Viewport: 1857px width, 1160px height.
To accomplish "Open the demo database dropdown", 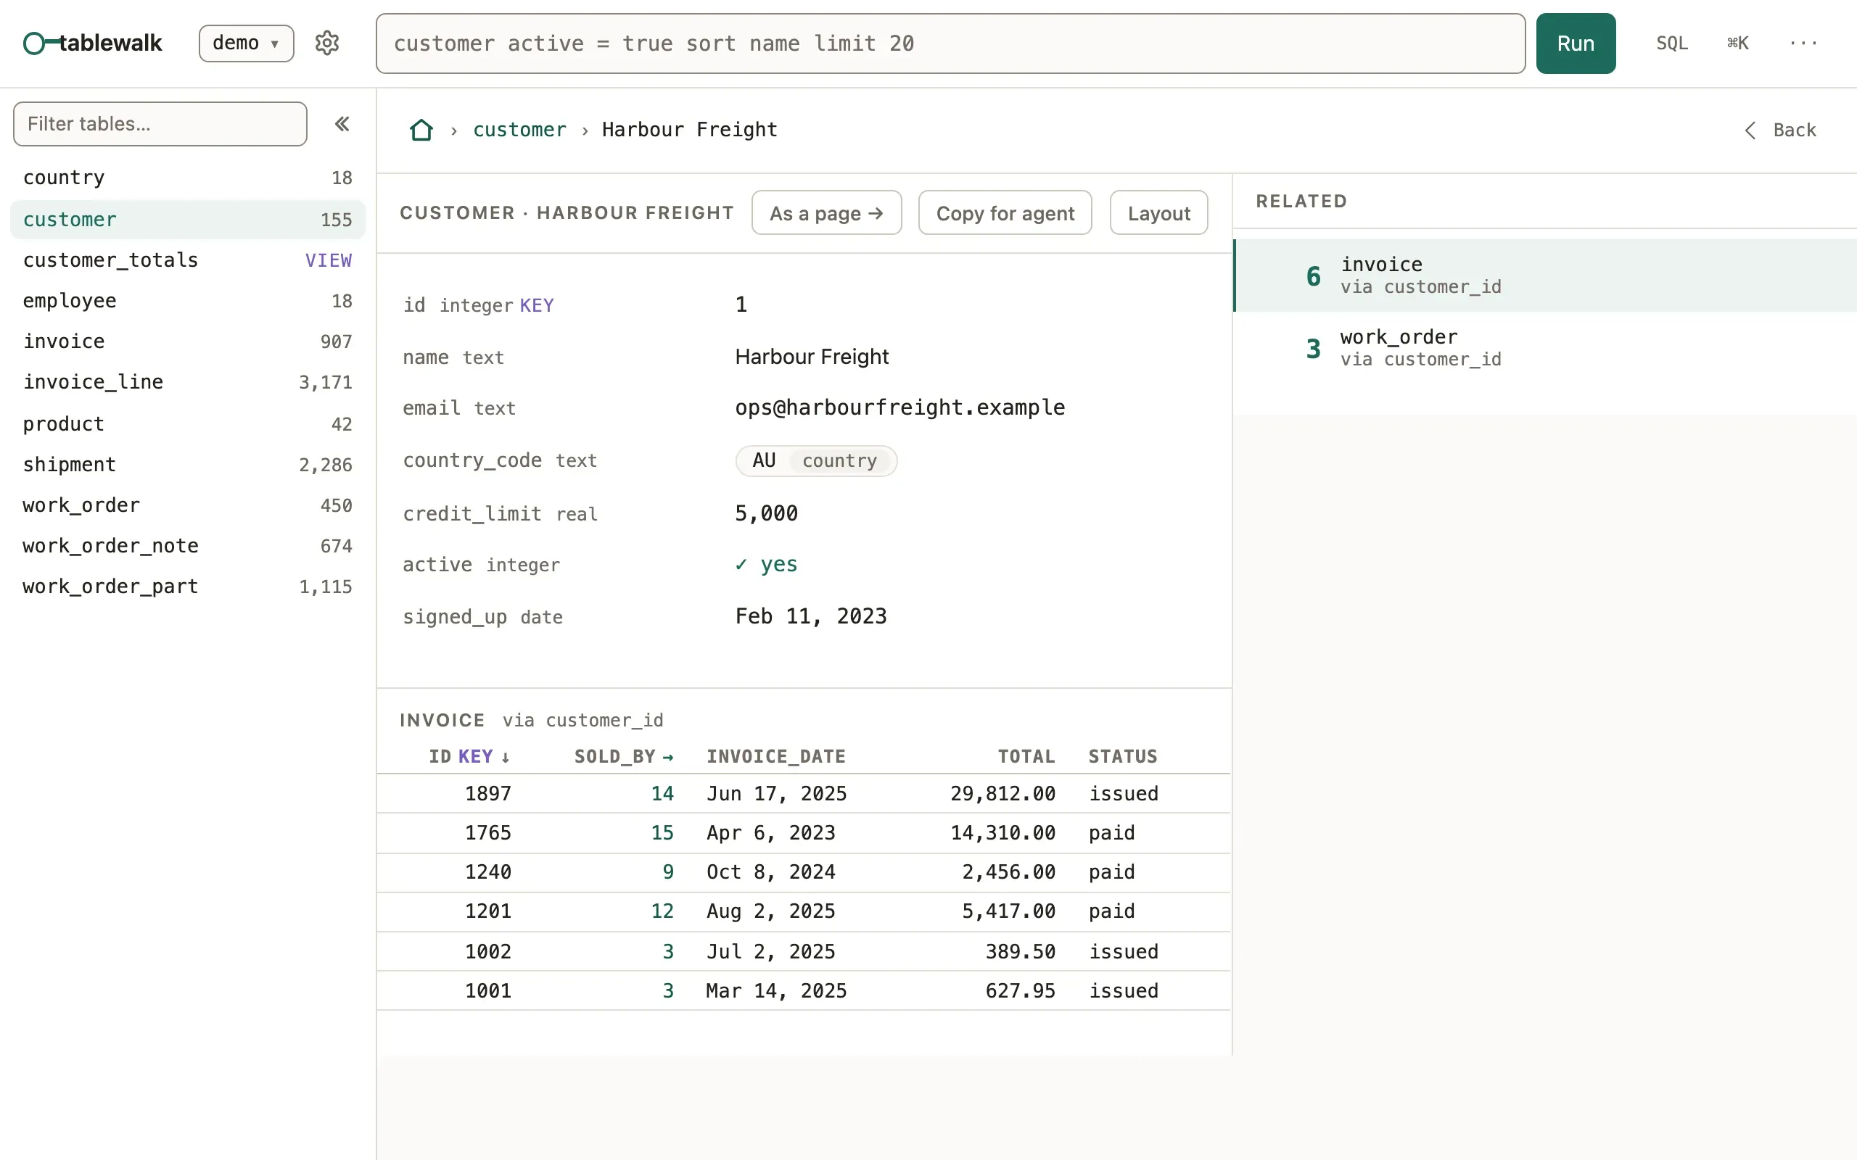I will (247, 43).
